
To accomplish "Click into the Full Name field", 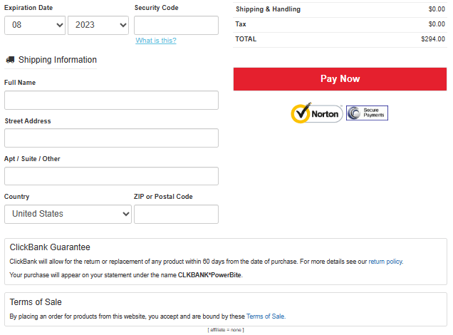I will (111, 100).
